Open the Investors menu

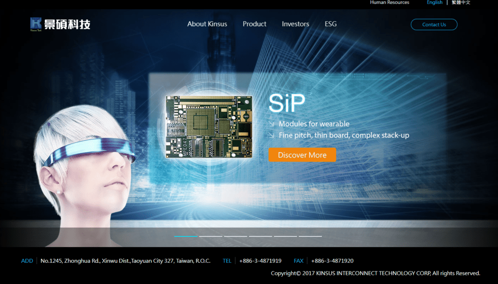click(x=295, y=24)
